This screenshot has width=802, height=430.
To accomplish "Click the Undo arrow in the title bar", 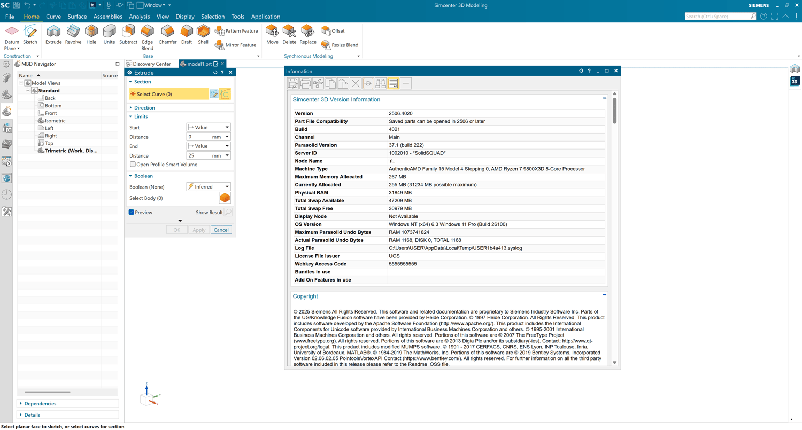I will coord(27,5).
